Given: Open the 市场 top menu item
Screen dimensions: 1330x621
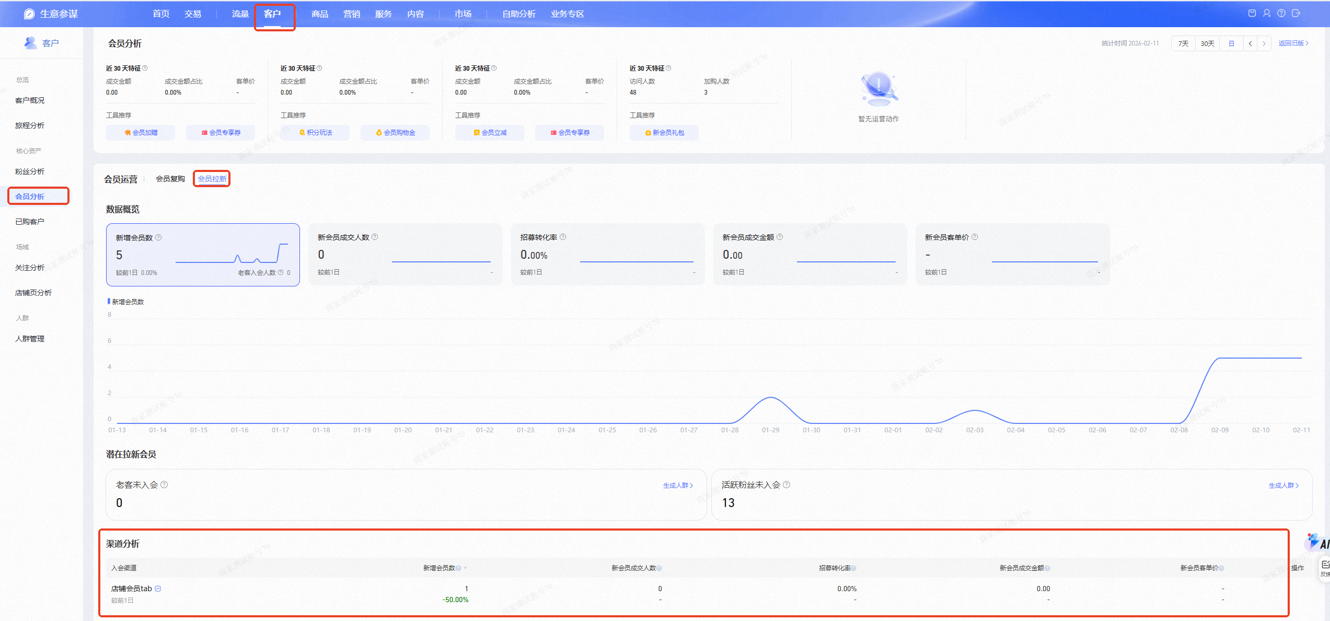Looking at the screenshot, I should click(x=463, y=14).
